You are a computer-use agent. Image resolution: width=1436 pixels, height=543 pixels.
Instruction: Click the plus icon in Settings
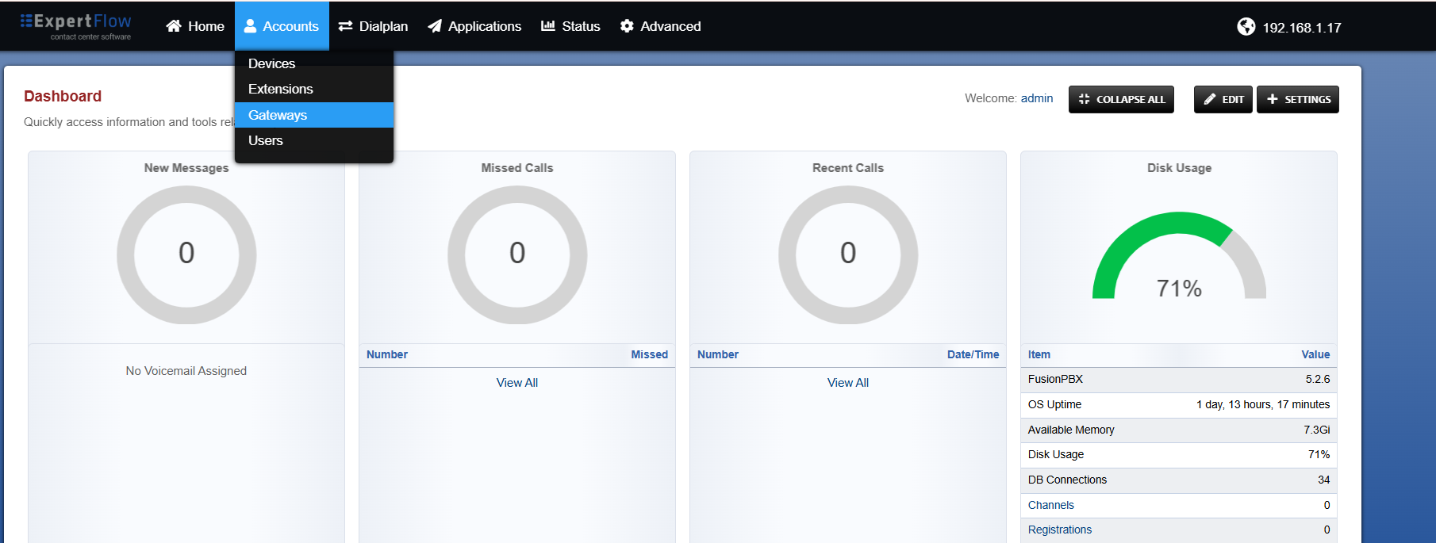click(x=1273, y=99)
